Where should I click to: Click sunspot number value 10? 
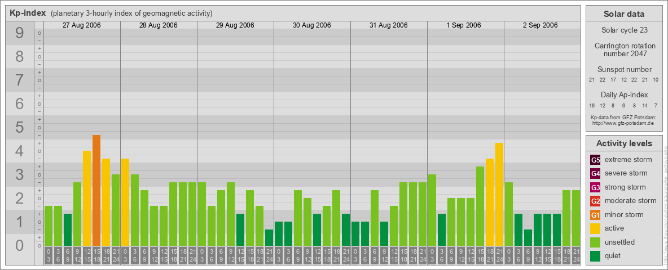[x=656, y=80]
